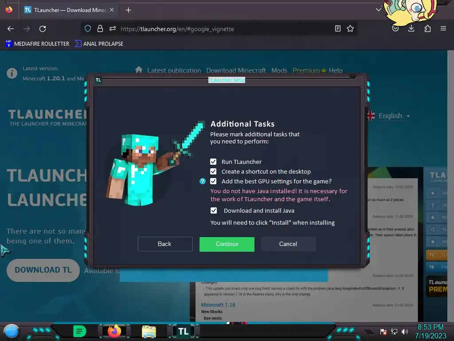The width and height of the screenshot is (454, 341).
Task: Open the Latest publication menu item
Action: tap(174, 71)
